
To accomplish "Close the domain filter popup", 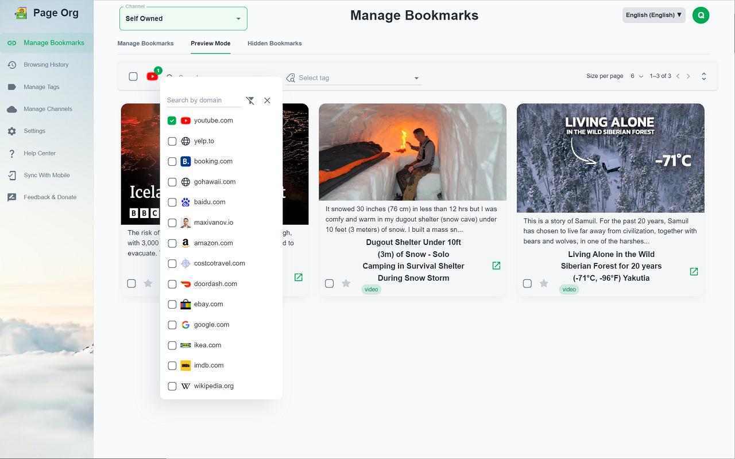I will pos(267,100).
